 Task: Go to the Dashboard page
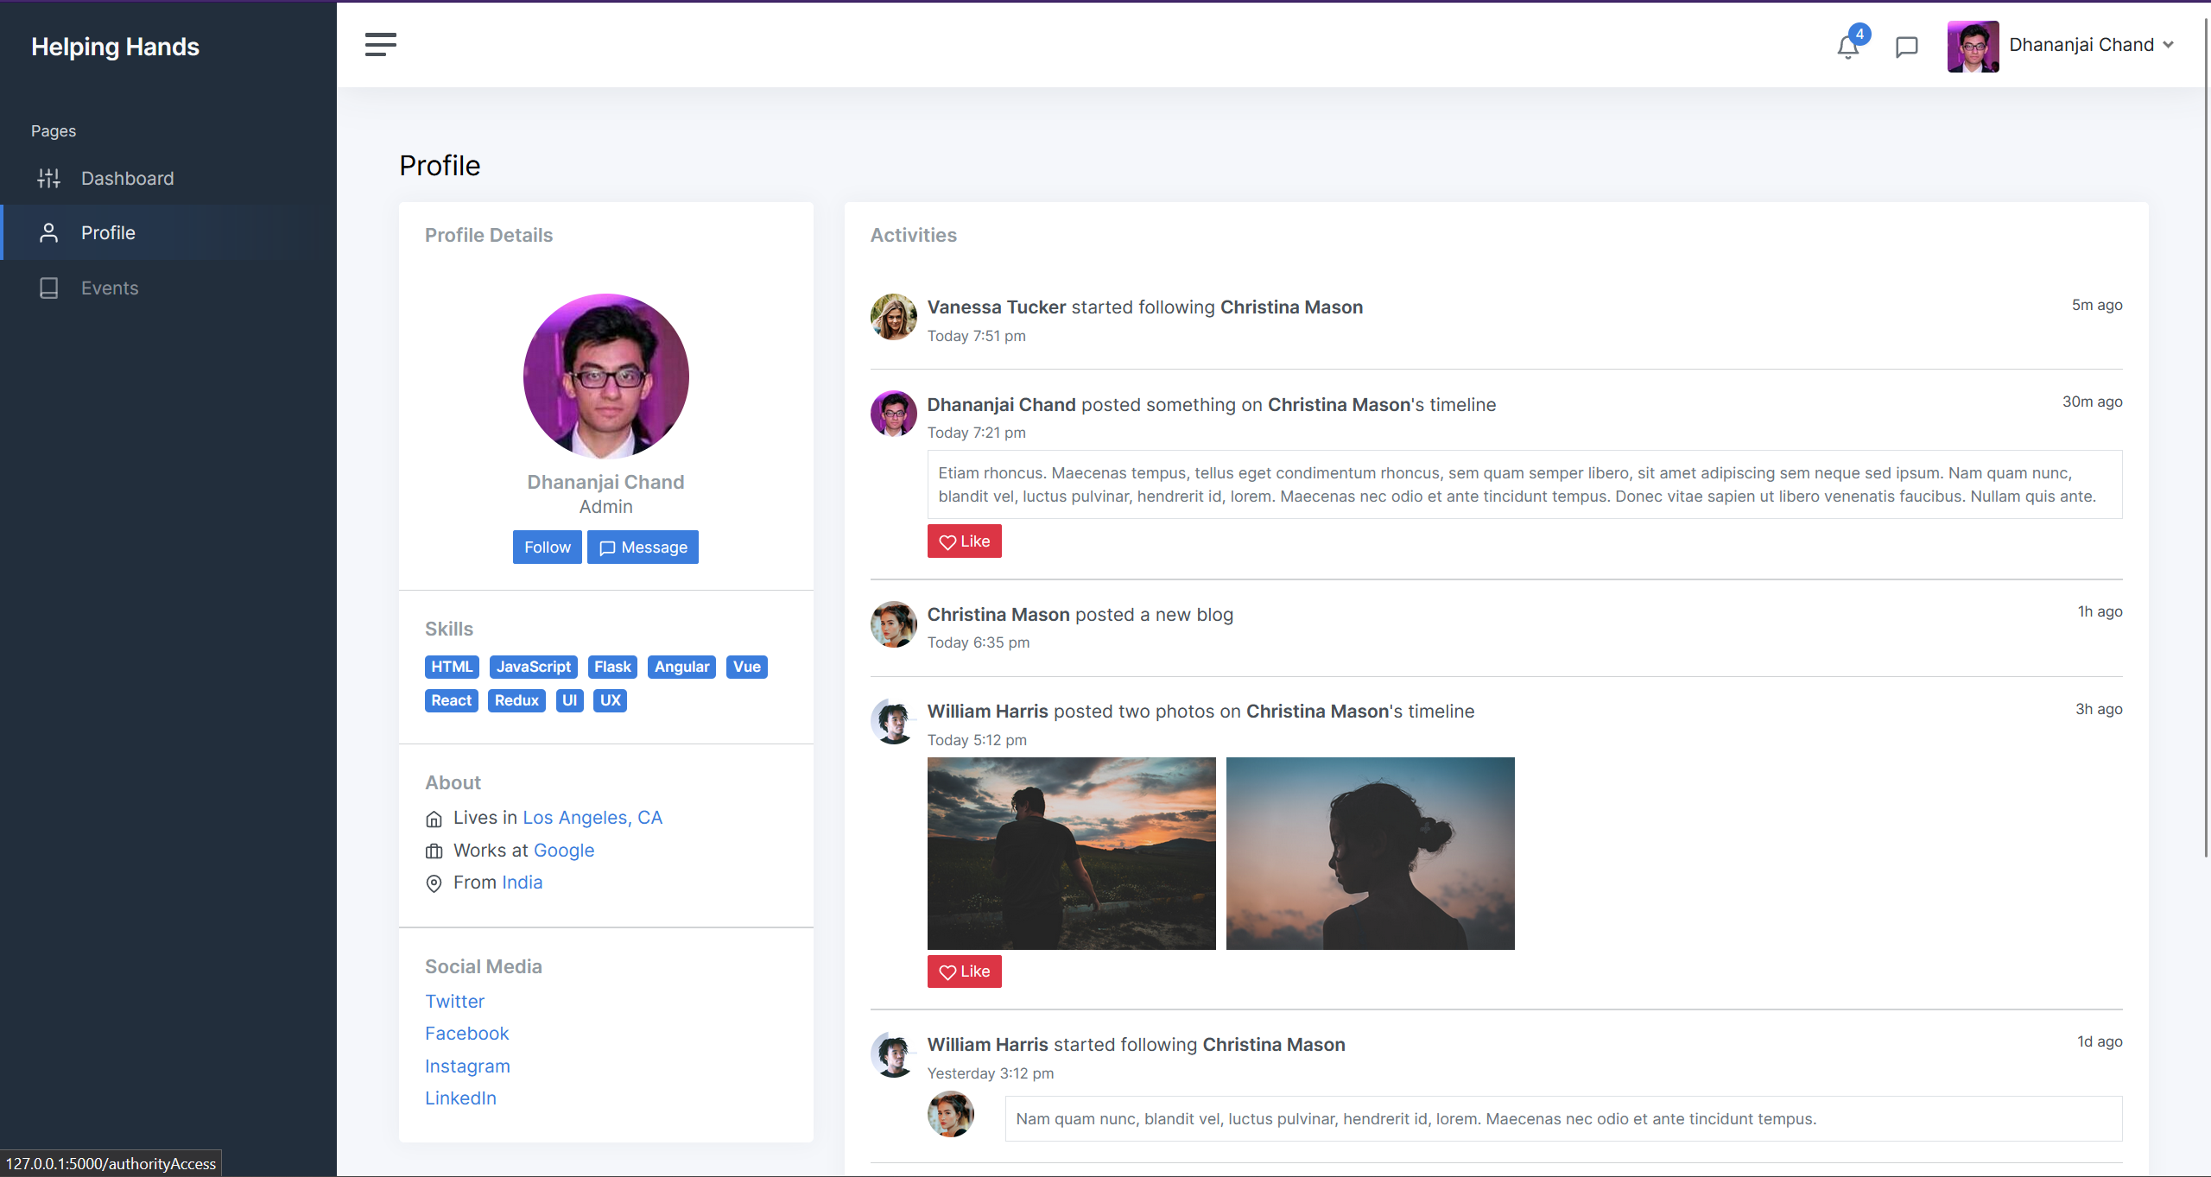(127, 179)
